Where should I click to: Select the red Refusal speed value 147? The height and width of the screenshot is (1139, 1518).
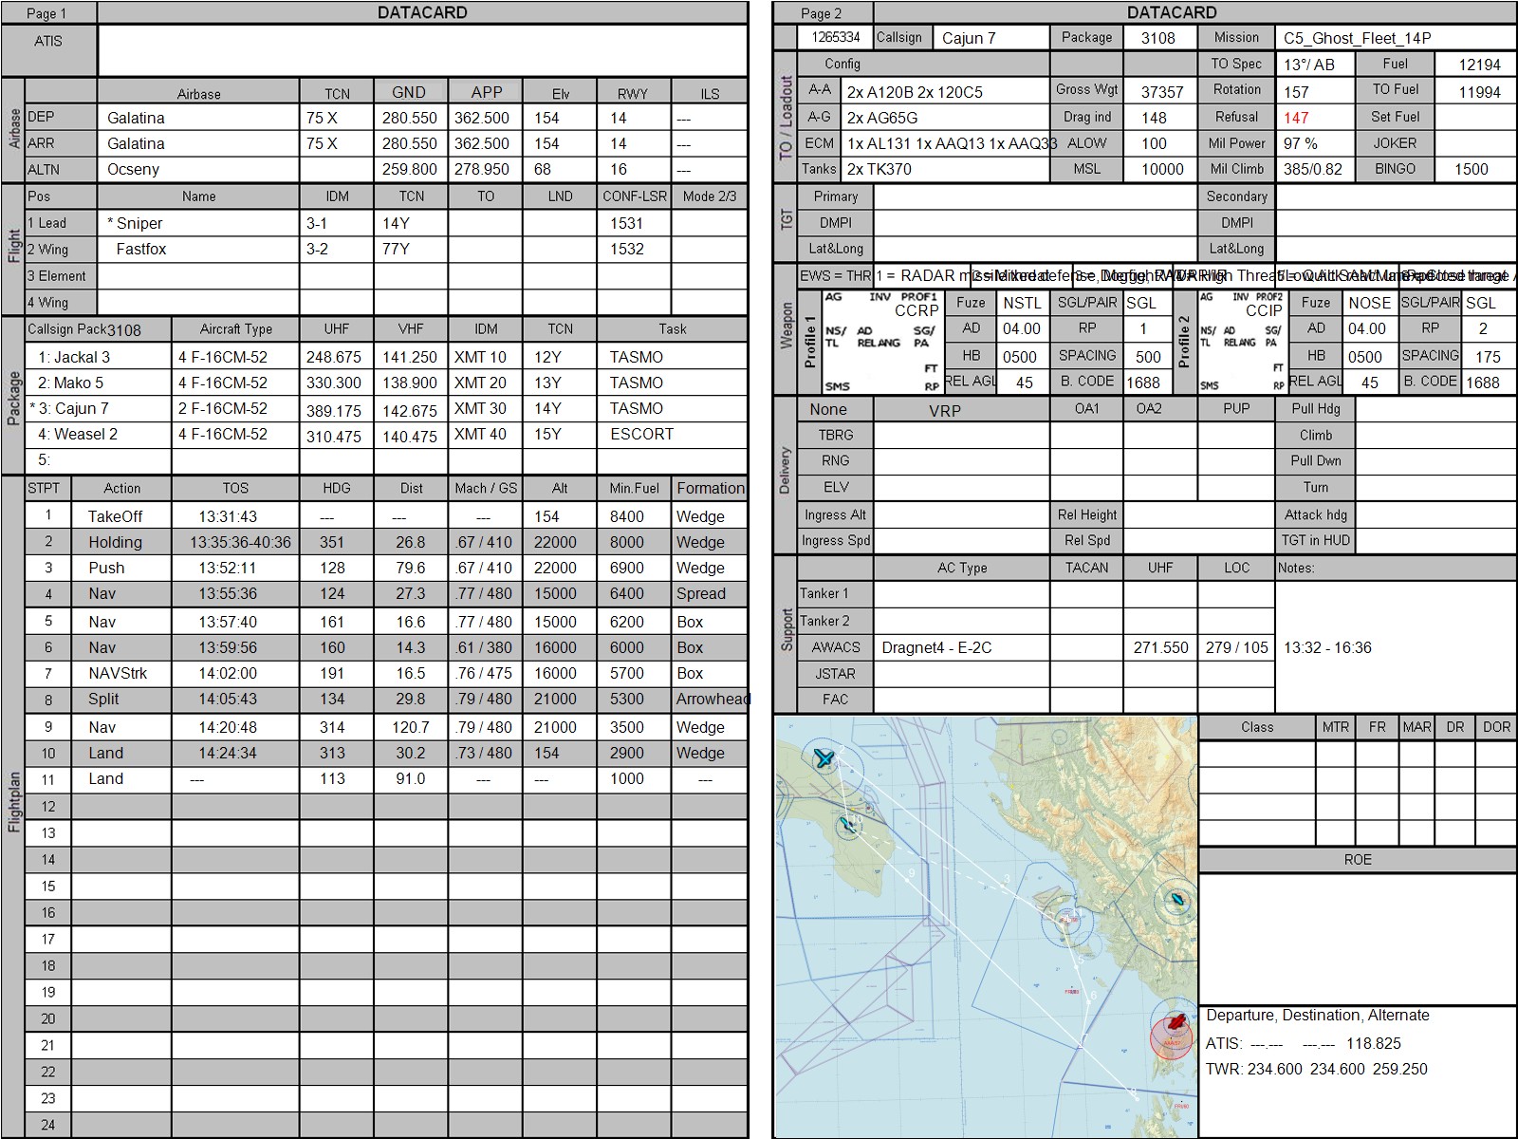(x=1296, y=118)
